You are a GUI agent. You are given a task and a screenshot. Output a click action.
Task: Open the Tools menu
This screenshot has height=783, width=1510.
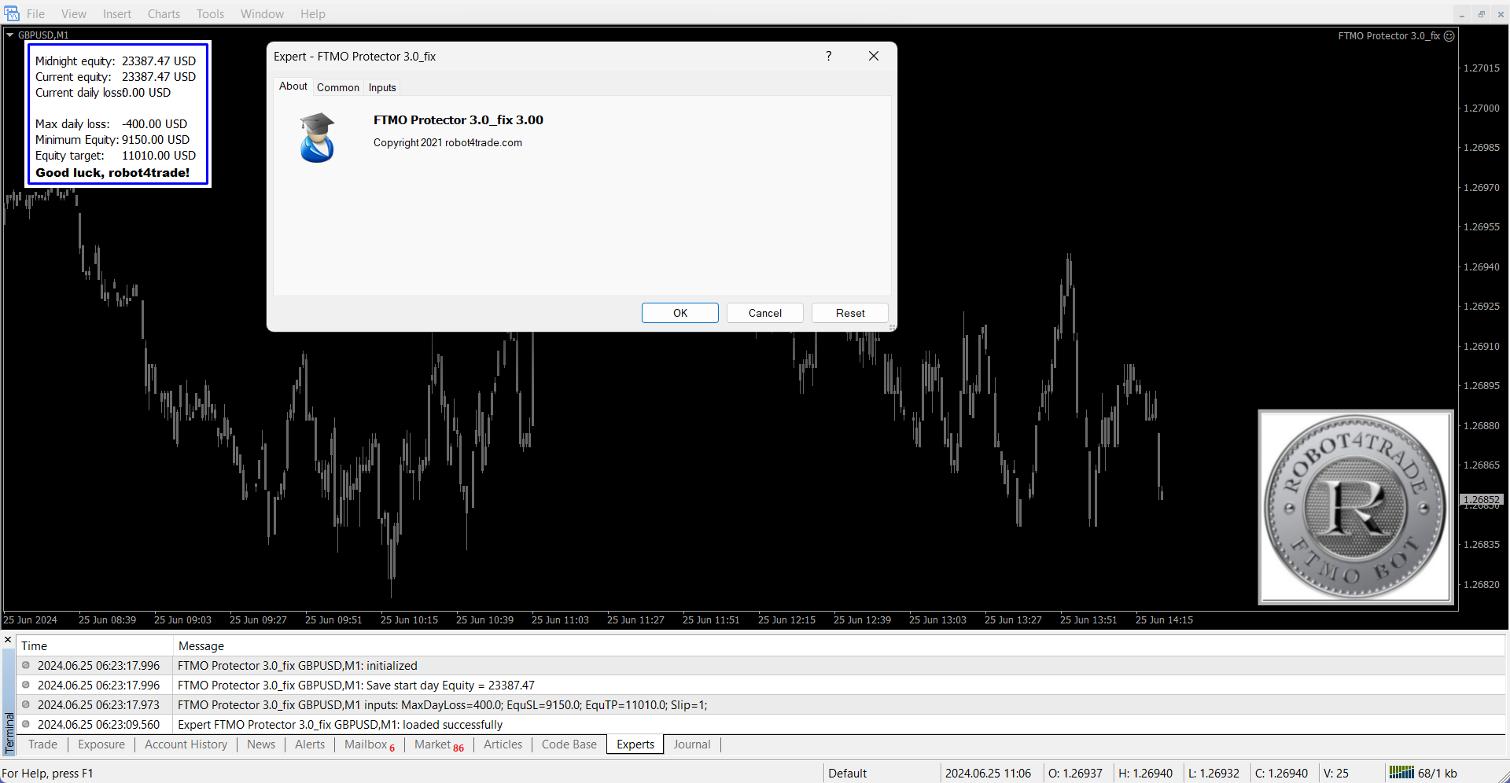(x=210, y=13)
